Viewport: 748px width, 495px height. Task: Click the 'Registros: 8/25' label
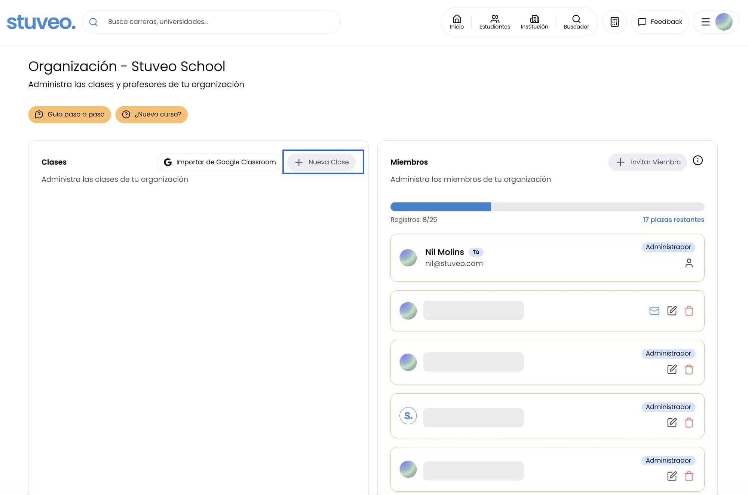pyautogui.click(x=414, y=220)
